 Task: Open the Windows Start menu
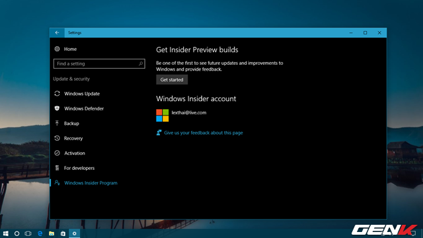click(6, 233)
